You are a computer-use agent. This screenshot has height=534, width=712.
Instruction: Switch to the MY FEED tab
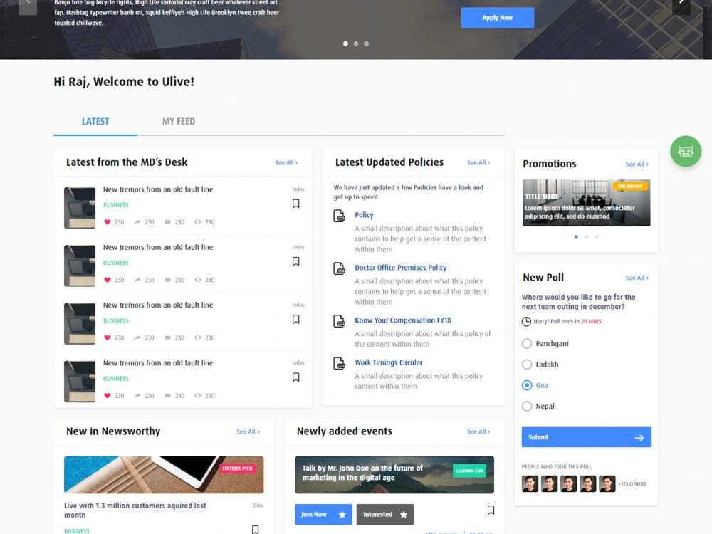coord(179,122)
